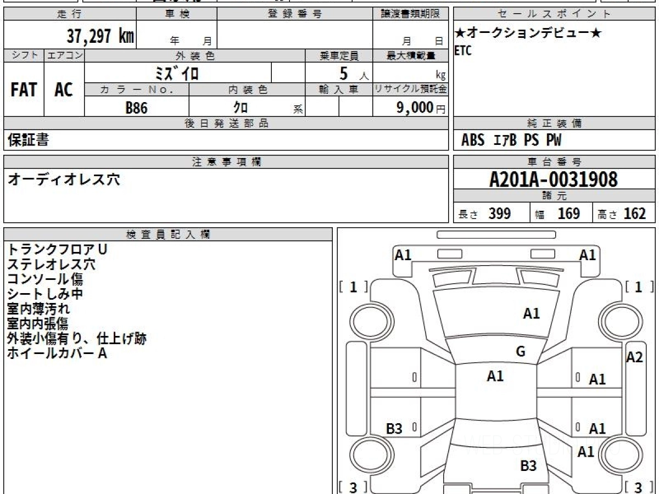Select the 輸入車 header cell
659x494 pixels.
(x=339, y=89)
